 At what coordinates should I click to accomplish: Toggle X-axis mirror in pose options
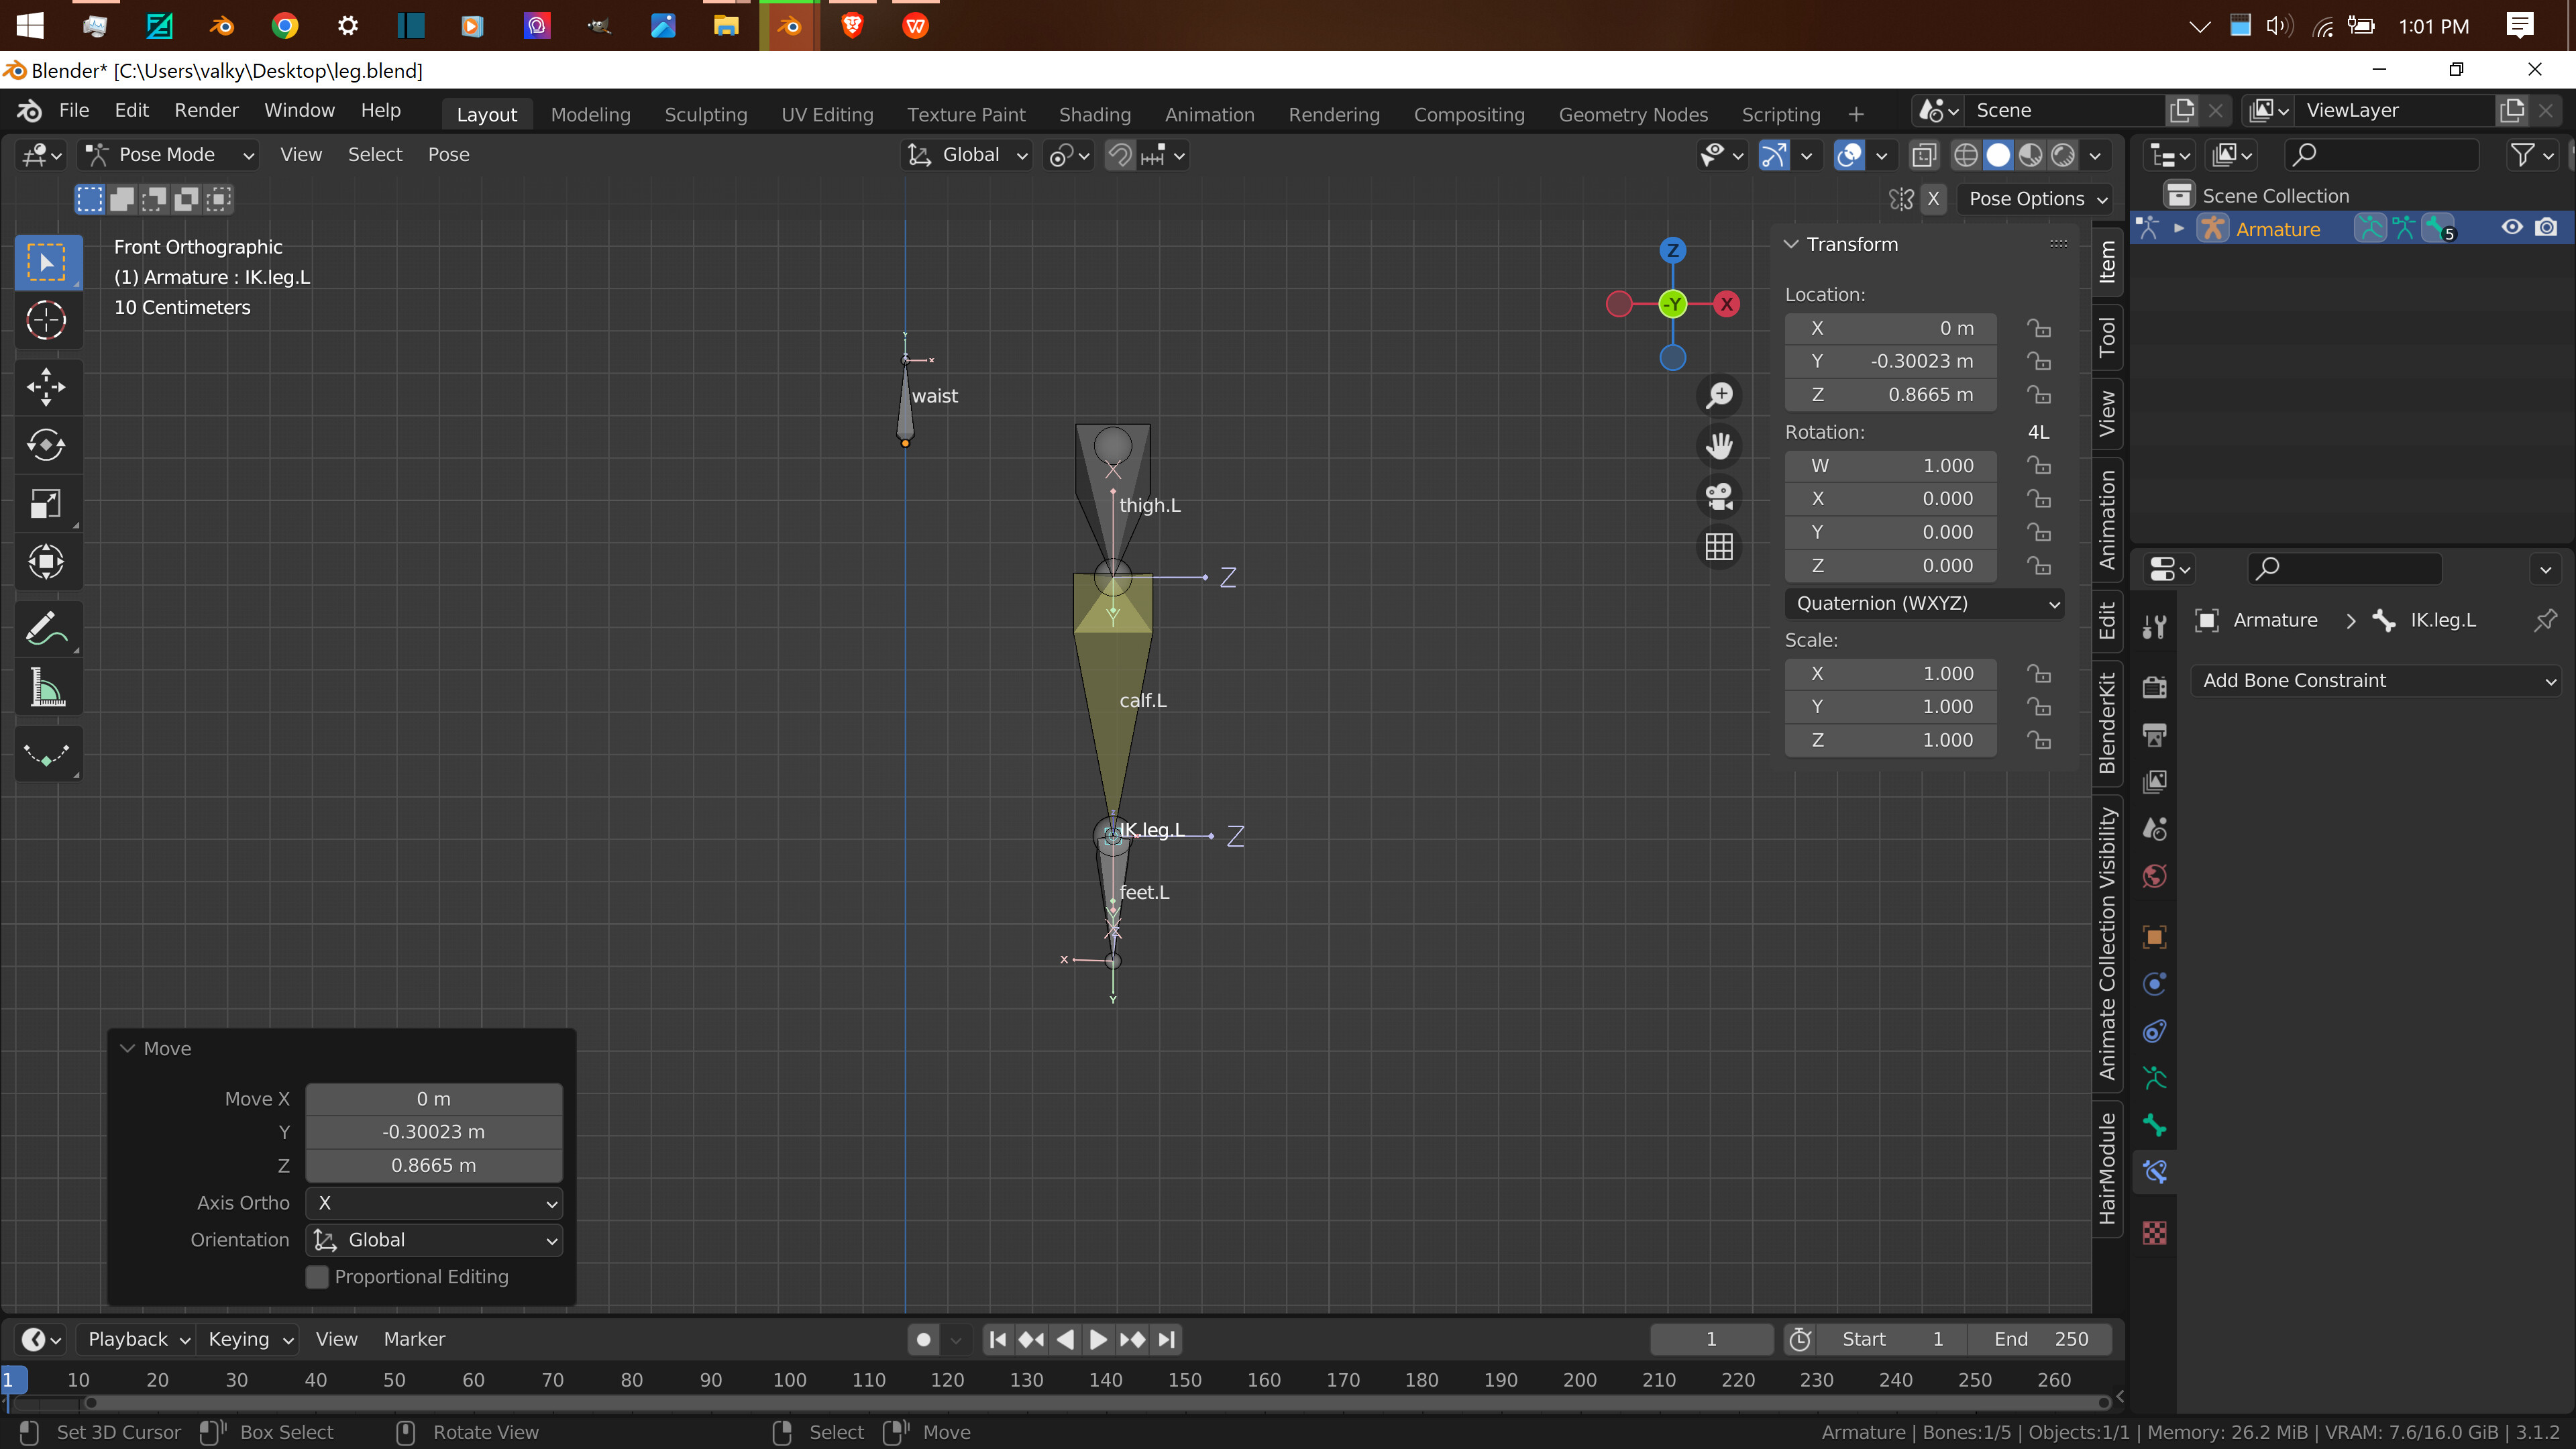[1933, 199]
